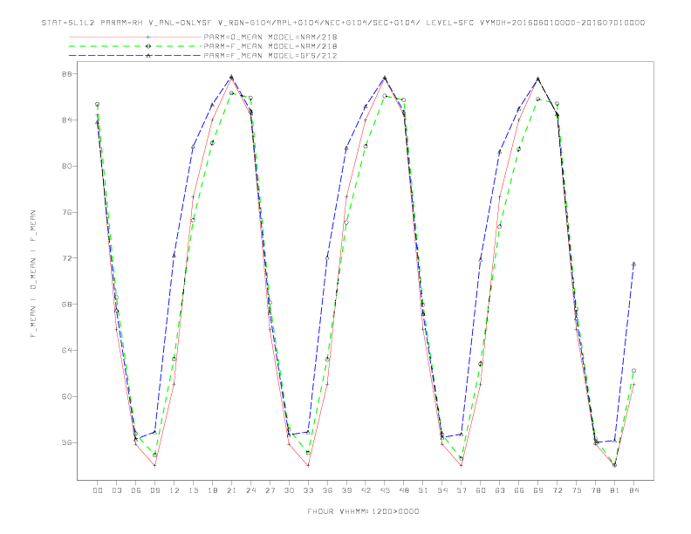Click x-axis forecast hour label 12
The width and height of the screenshot is (691, 534).
click(x=174, y=490)
